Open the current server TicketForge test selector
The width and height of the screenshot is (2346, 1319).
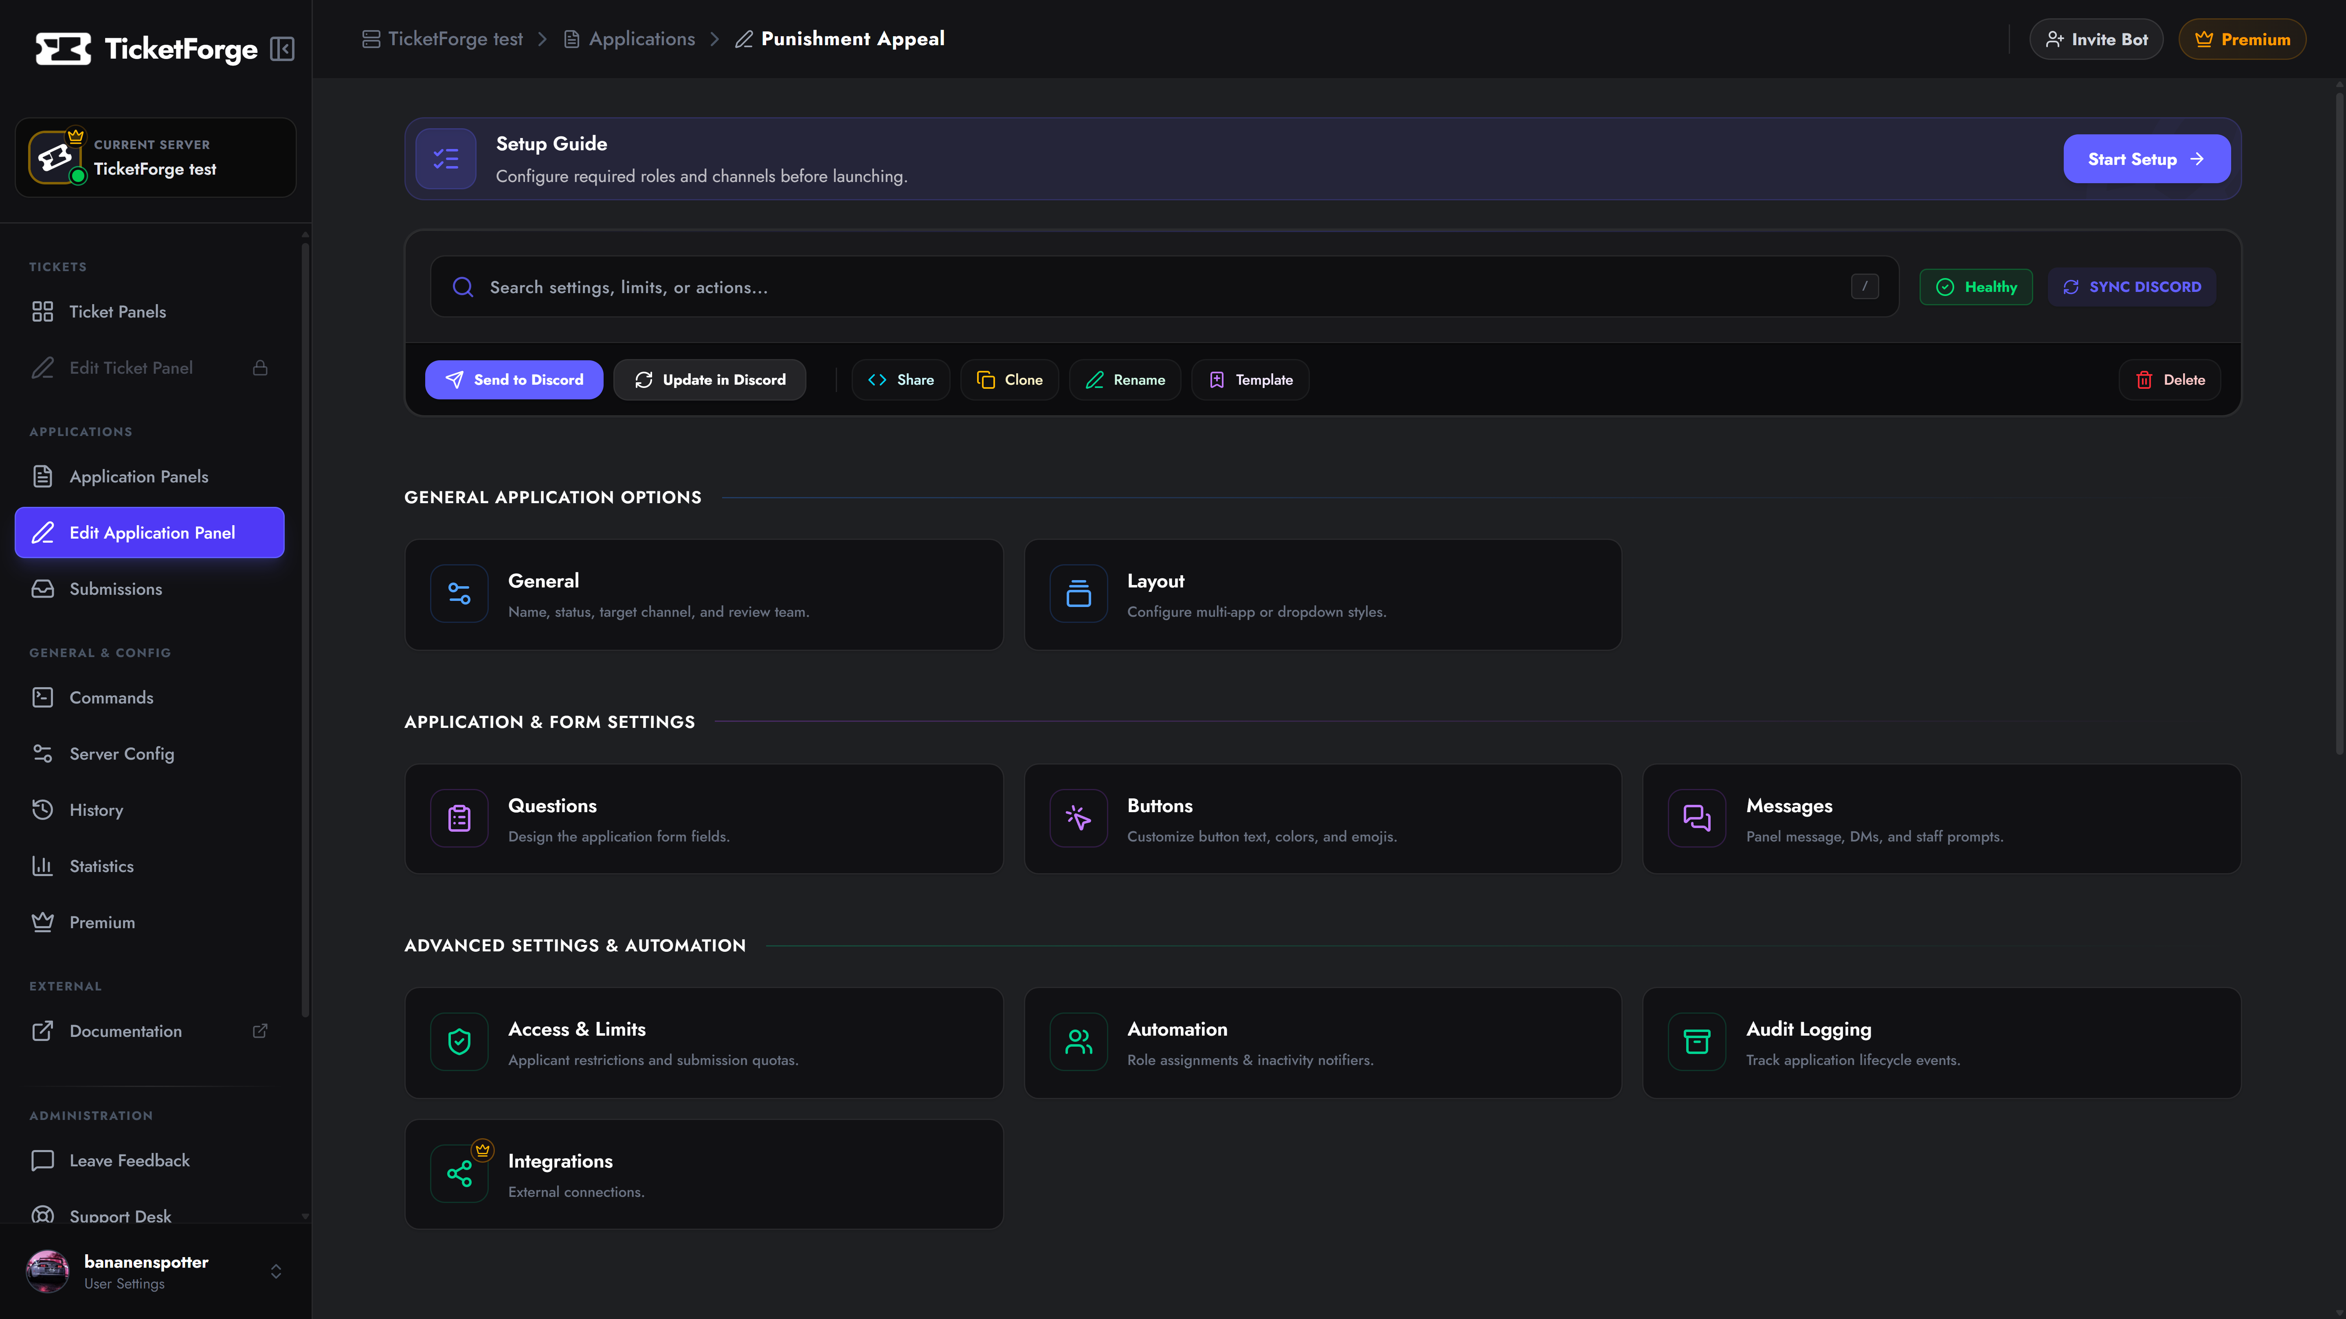click(x=156, y=158)
